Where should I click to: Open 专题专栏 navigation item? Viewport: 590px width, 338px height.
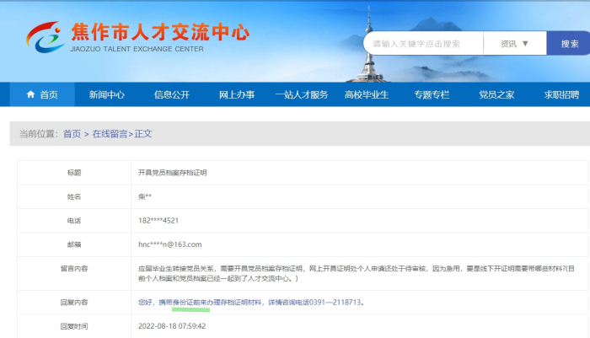point(432,94)
